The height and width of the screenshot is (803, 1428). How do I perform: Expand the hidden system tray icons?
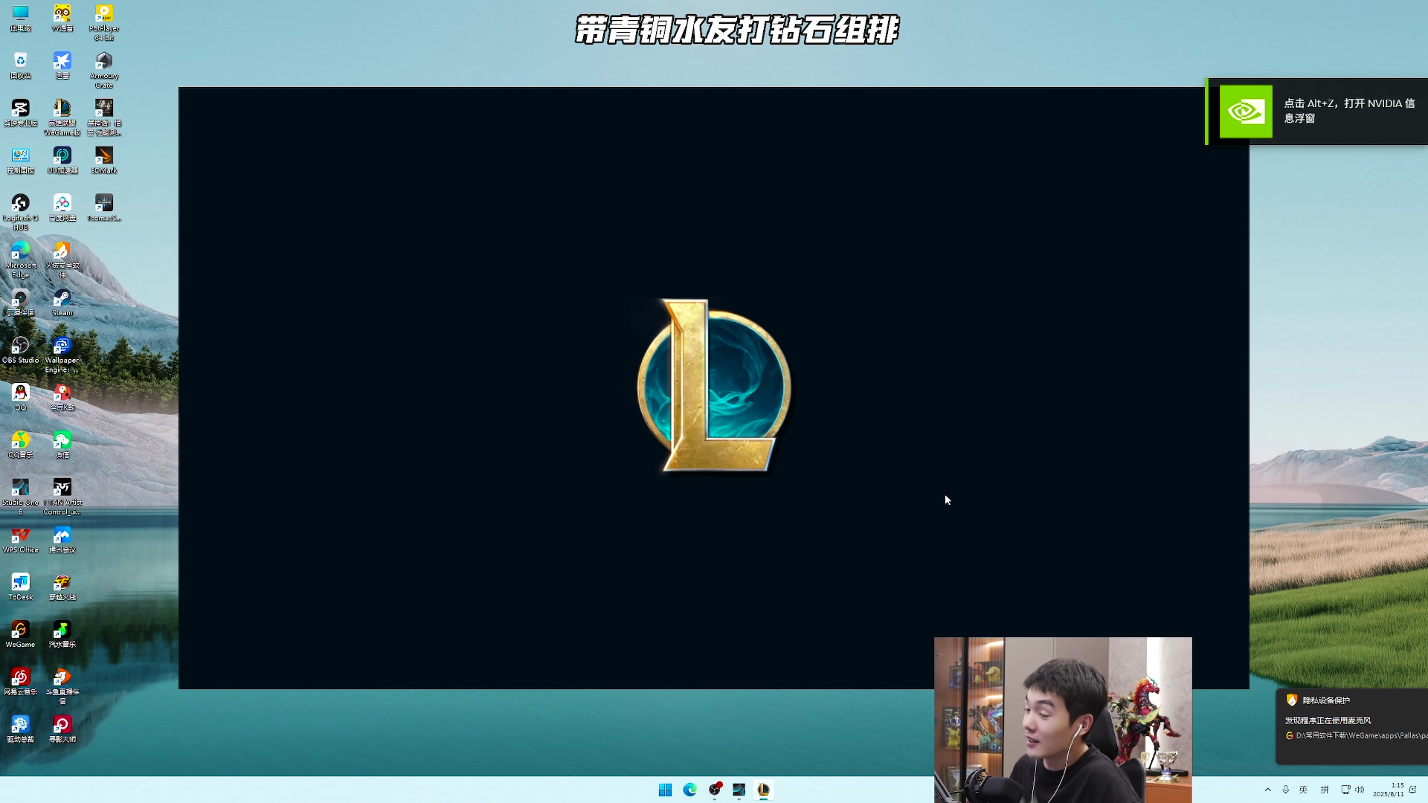[x=1267, y=790]
